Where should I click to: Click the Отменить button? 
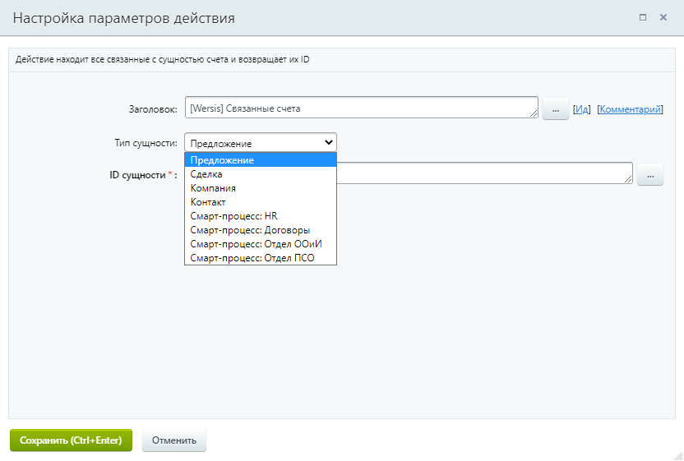[174, 440]
